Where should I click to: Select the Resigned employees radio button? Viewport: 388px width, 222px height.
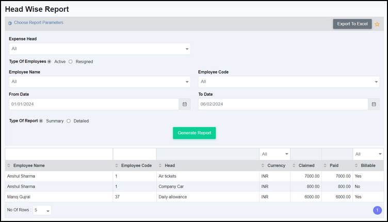point(71,61)
